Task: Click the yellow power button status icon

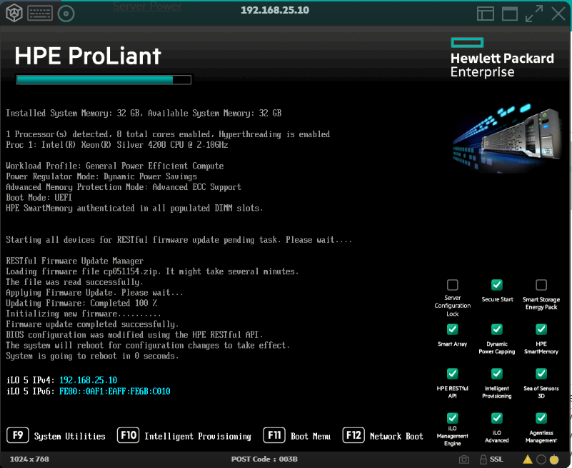Action: [x=554, y=459]
